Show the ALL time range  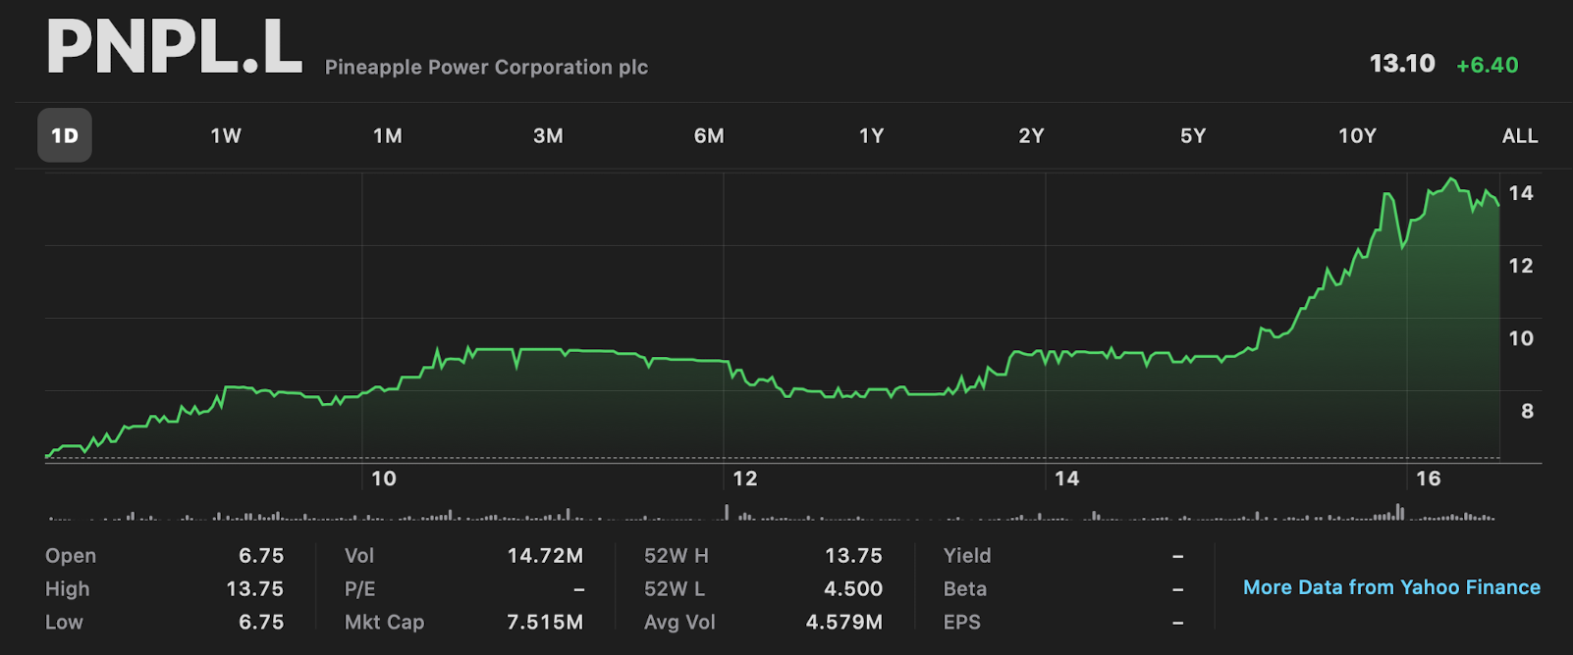[1520, 136]
